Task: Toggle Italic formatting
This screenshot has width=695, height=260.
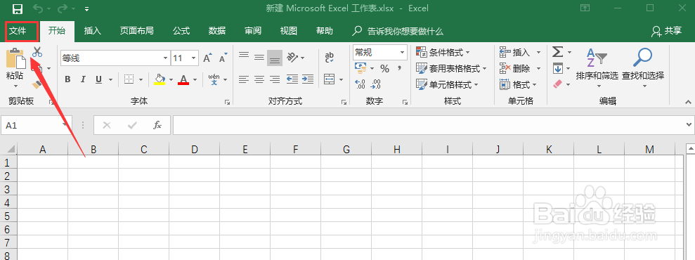Action: coord(83,79)
